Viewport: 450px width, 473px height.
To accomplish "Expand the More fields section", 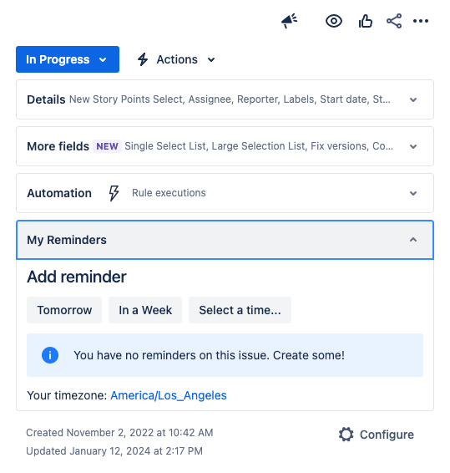I will click(x=225, y=146).
